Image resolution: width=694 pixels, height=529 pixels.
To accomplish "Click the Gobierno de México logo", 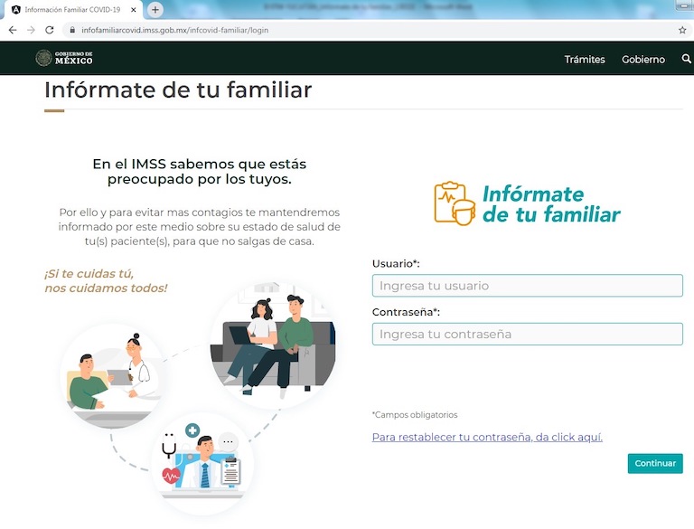I will click(x=64, y=58).
